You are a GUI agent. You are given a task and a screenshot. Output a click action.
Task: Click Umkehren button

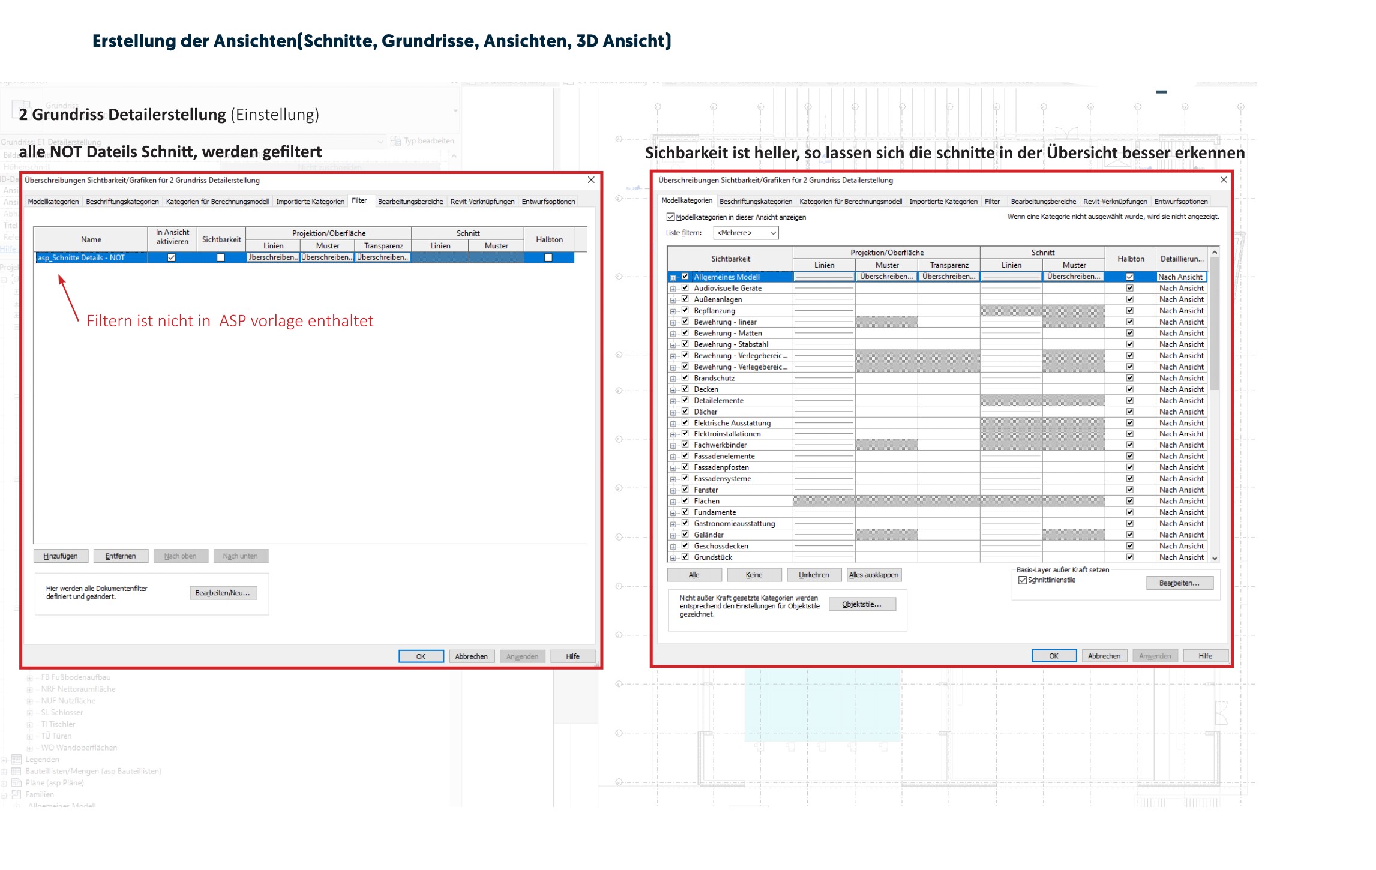pyautogui.click(x=814, y=575)
